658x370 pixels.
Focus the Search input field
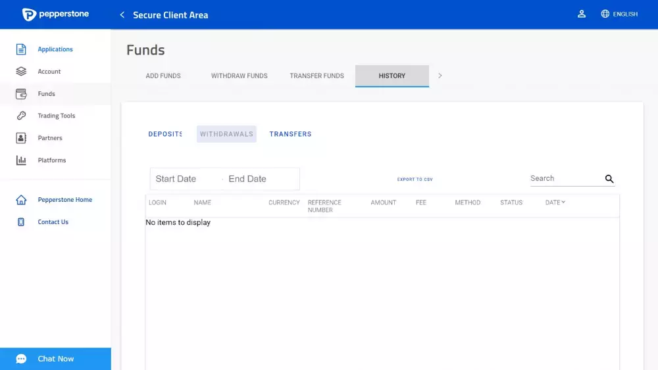pyautogui.click(x=566, y=179)
